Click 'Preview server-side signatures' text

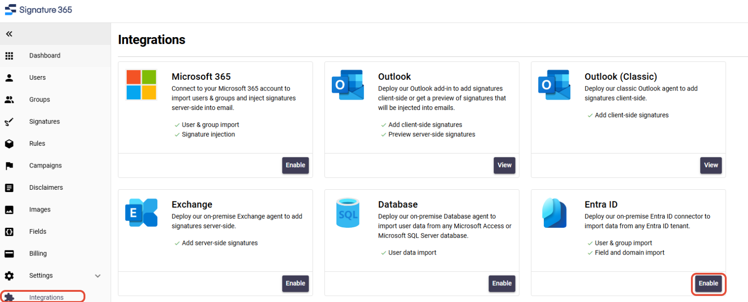click(432, 135)
